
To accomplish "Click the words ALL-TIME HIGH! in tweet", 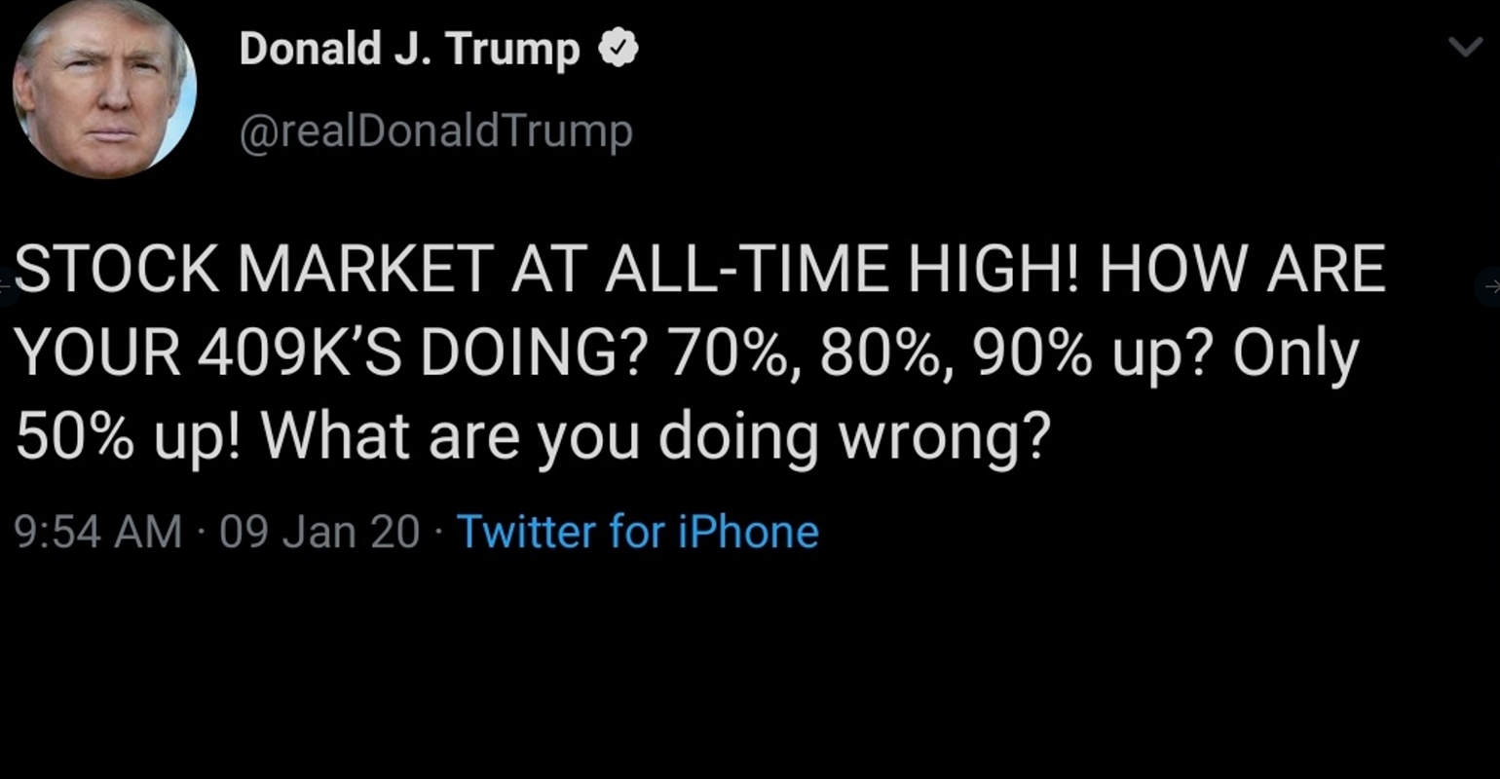I will pyautogui.click(x=843, y=270).
